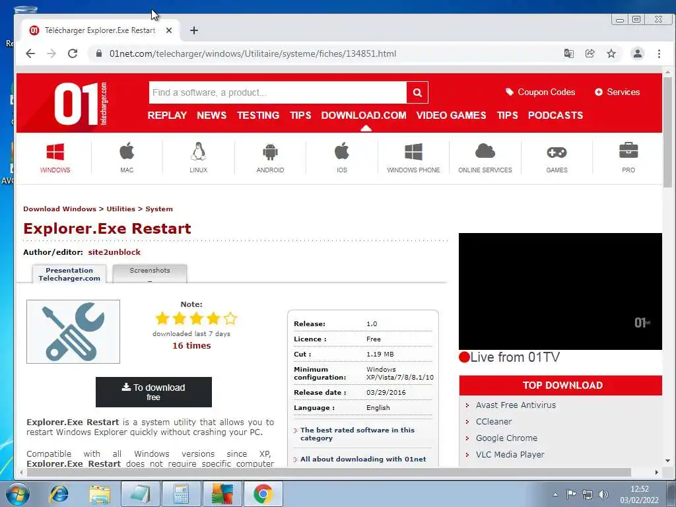Open the REPLAY menu item
676x507 pixels.
[x=167, y=115]
